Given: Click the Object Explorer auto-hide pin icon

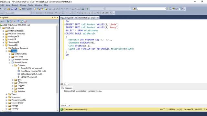Looking at the screenshot, I should pyautogui.click(x=55, y=17).
